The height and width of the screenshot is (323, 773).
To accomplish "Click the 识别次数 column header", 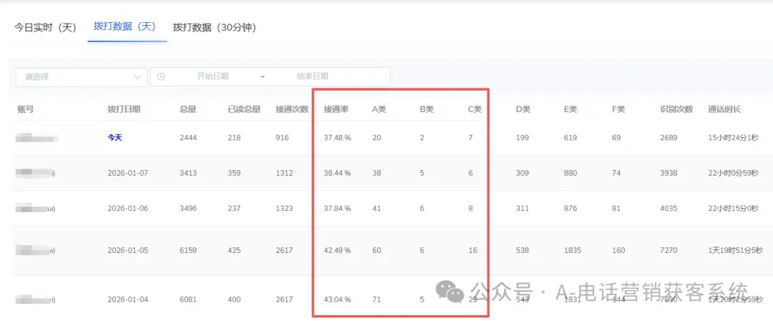I will tap(676, 109).
